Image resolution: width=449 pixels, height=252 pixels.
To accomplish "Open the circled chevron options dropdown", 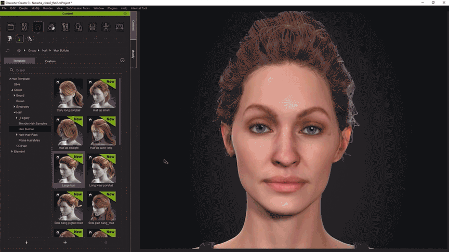I will (x=122, y=60).
